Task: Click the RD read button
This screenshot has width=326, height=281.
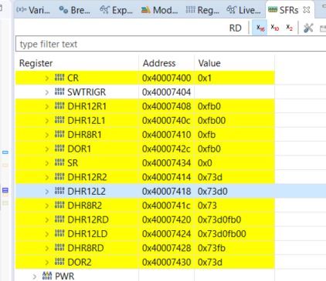Action: coord(235,28)
